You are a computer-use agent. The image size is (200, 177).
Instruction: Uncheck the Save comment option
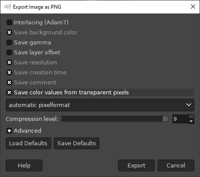pyautogui.click(x=9, y=83)
